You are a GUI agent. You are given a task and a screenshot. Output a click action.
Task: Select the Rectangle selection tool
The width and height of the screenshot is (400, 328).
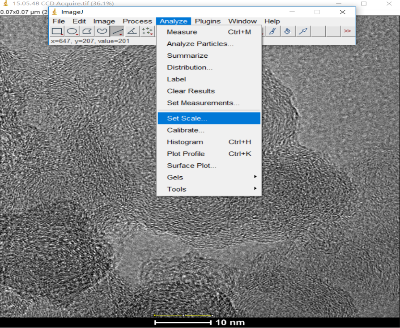tap(57, 31)
